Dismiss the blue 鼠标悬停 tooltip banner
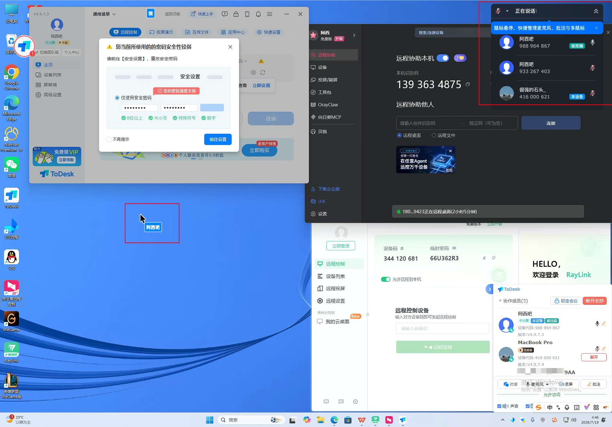The image size is (612, 427). [596, 28]
